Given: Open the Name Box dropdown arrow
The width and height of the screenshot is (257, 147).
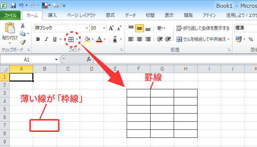Looking at the screenshot, I should tap(56, 60).
